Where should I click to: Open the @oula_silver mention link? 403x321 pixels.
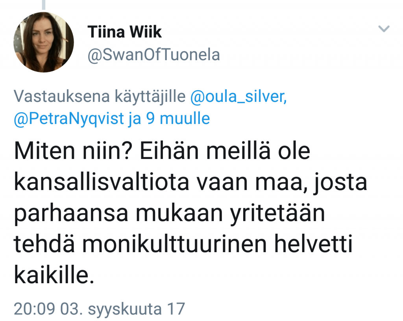click(x=238, y=96)
